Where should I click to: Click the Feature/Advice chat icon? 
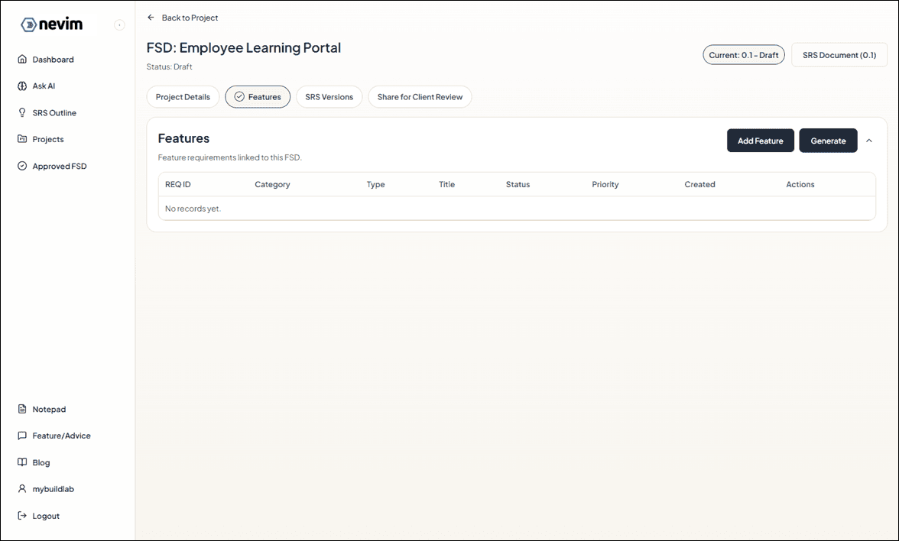23,436
